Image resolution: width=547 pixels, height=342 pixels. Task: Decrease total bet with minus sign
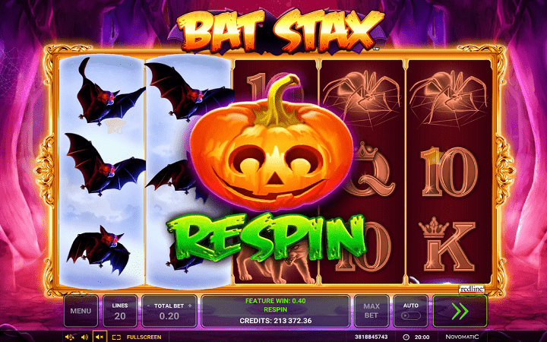[x=148, y=306]
